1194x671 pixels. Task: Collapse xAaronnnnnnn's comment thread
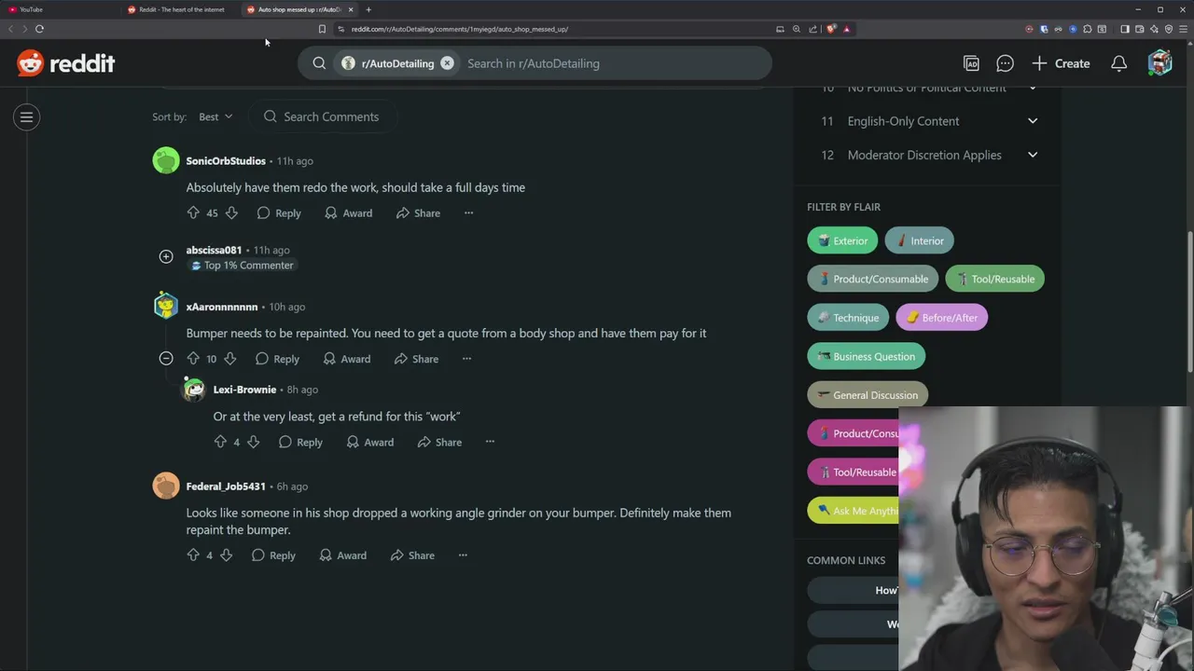pyautogui.click(x=166, y=358)
